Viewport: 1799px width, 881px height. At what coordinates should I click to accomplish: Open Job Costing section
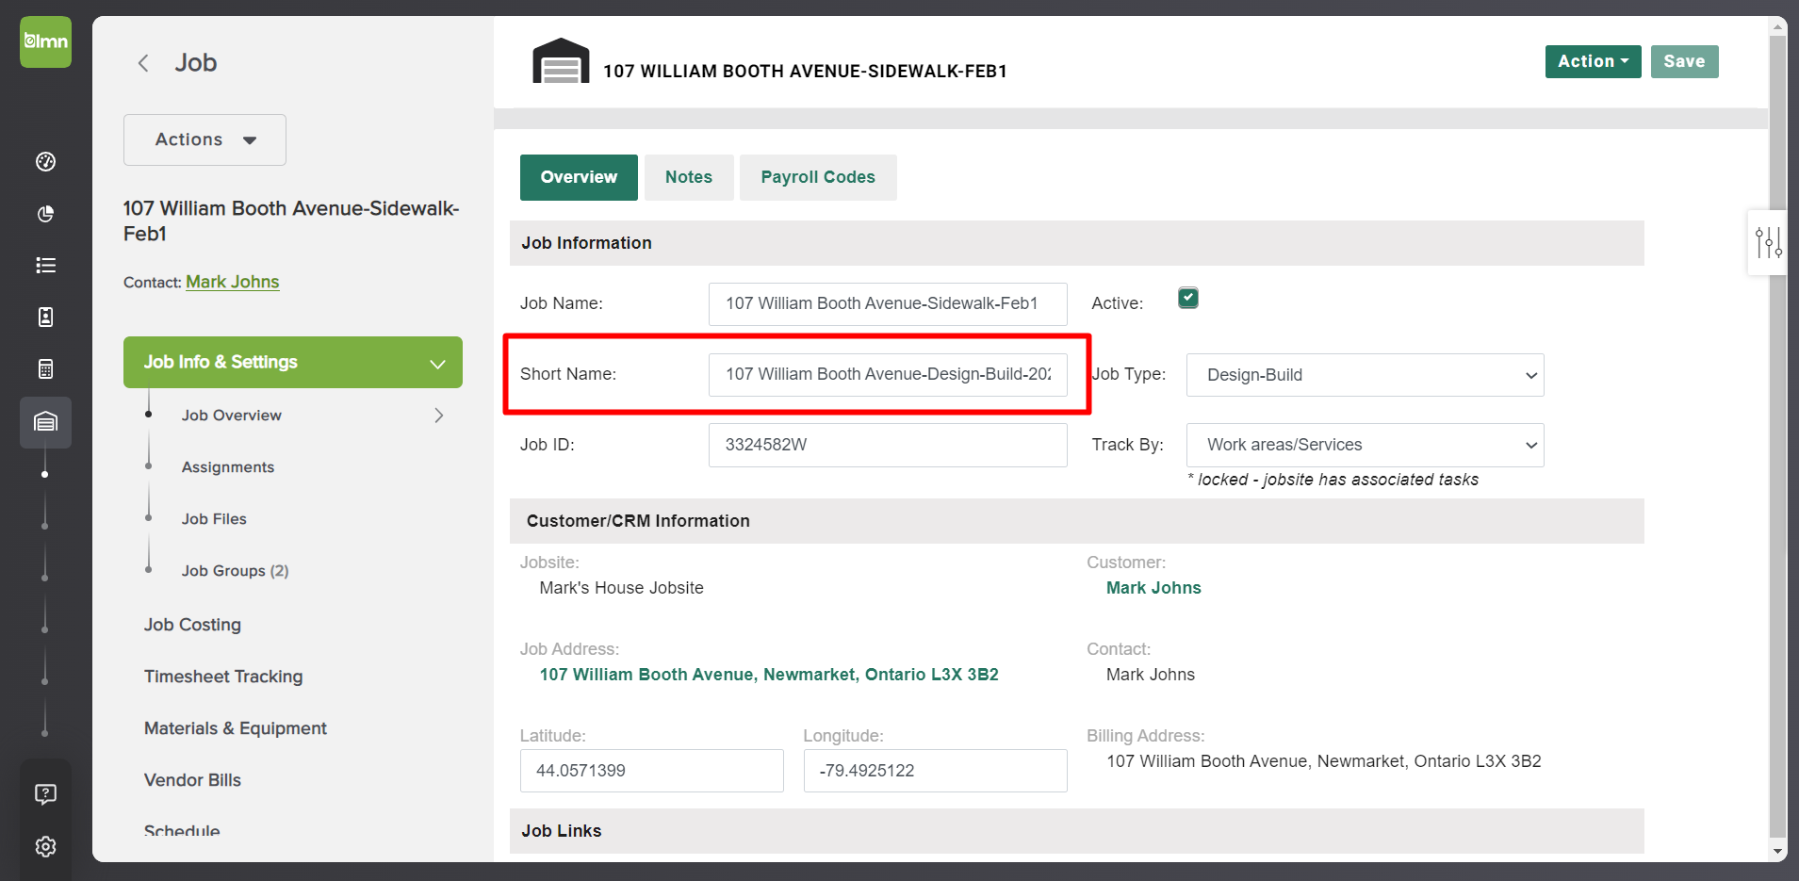(x=192, y=625)
